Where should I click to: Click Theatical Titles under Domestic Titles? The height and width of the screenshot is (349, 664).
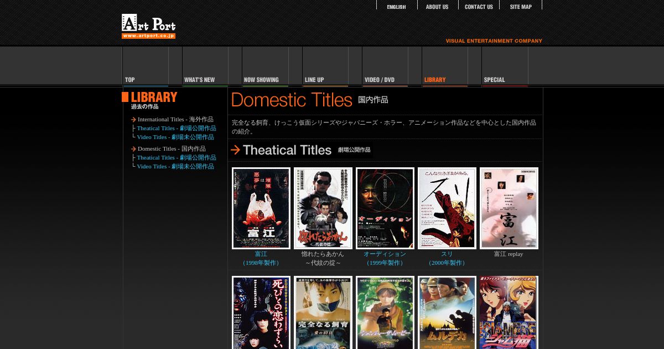[x=177, y=157]
